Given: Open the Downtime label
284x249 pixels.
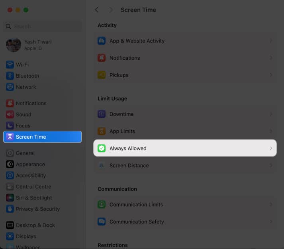Looking at the screenshot, I should (x=121, y=114).
